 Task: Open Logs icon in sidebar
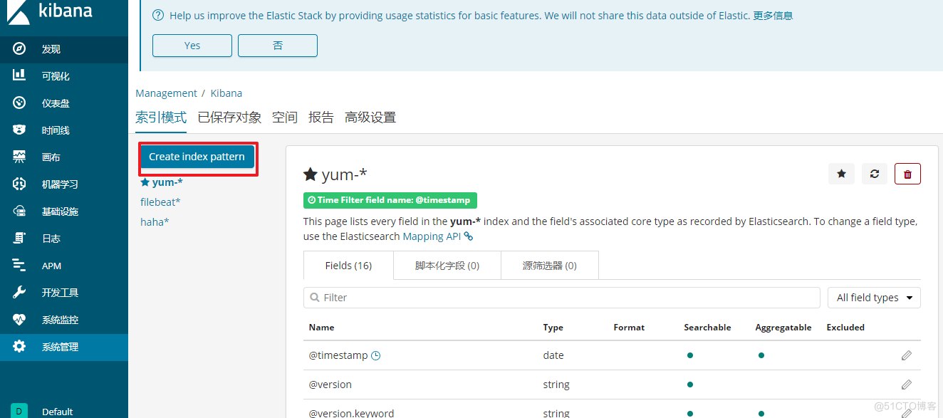click(19, 238)
